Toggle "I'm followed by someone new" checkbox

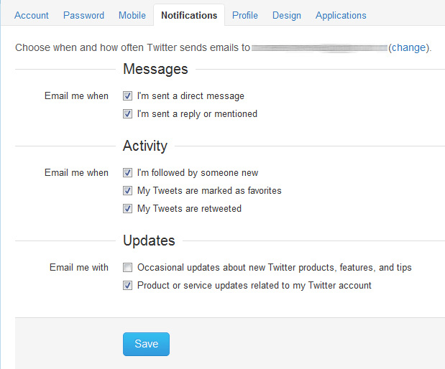click(x=127, y=172)
